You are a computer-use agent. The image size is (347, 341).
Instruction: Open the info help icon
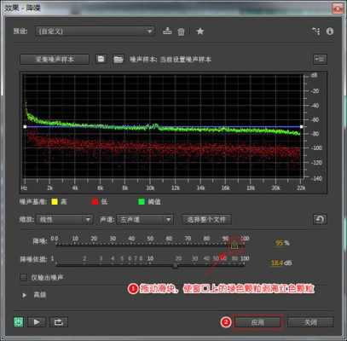[x=330, y=31]
